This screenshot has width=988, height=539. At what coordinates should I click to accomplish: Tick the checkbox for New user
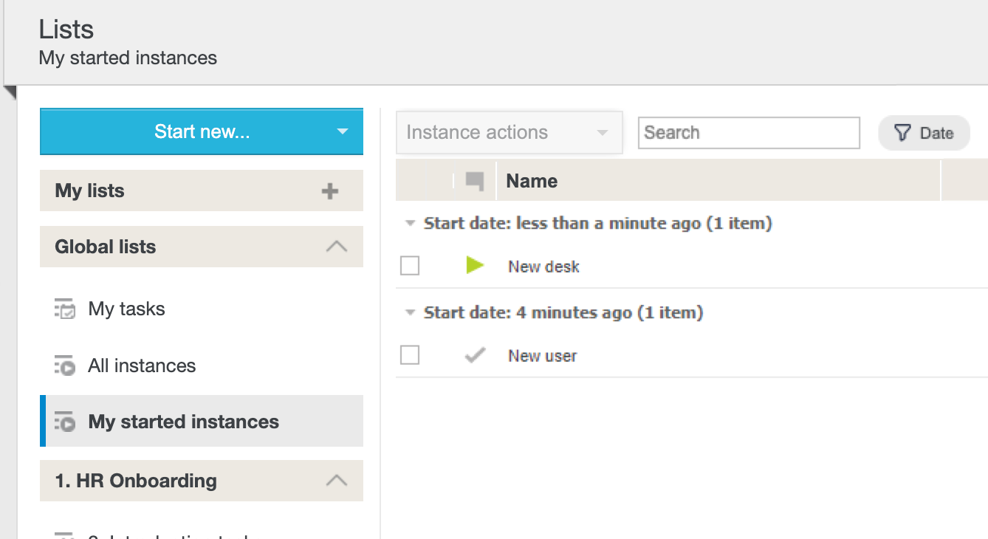point(410,356)
